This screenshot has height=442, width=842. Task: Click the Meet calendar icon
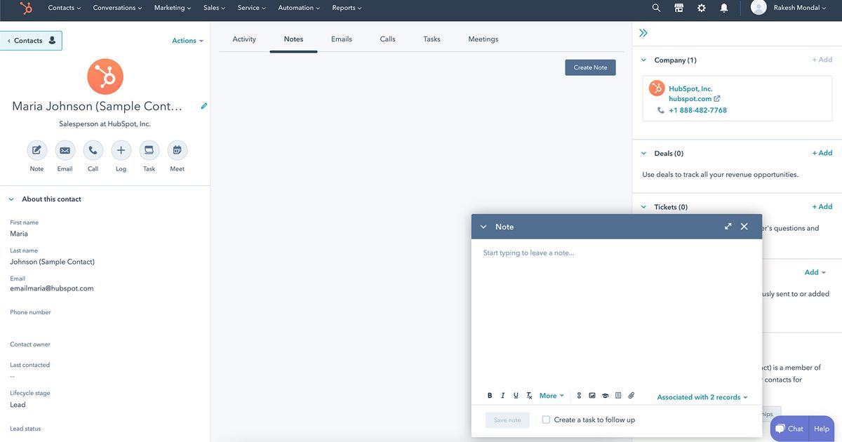tap(177, 150)
